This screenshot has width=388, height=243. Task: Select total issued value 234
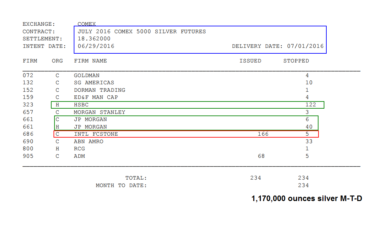click(x=256, y=178)
